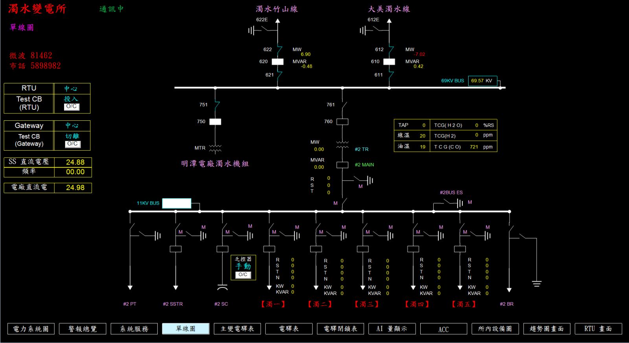Toggle O/C for Test CB (RTU)

(x=72, y=107)
